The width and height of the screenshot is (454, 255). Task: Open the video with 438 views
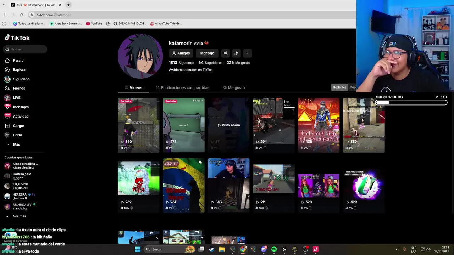pyautogui.click(x=319, y=125)
